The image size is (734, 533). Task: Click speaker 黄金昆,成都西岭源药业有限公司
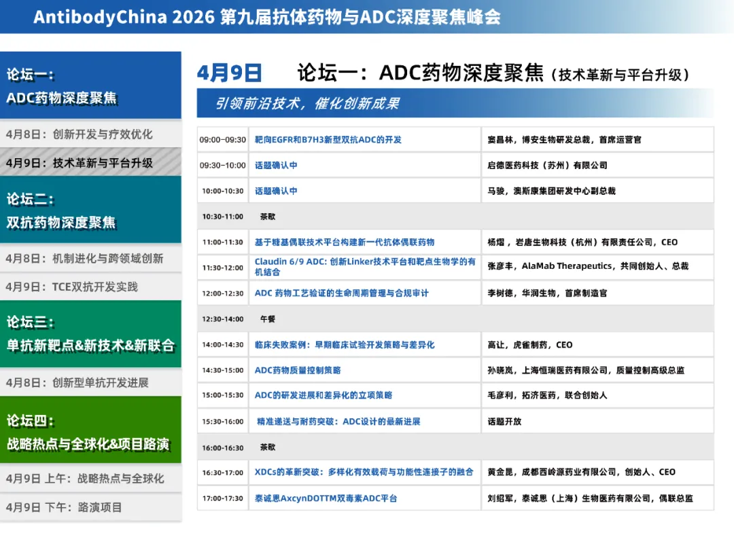(x=581, y=472)
